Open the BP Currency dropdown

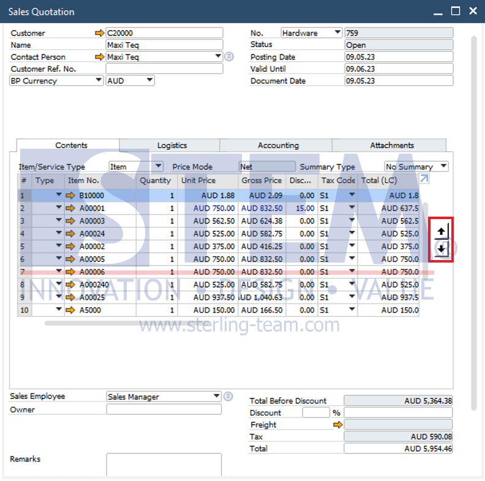point(99,81)
